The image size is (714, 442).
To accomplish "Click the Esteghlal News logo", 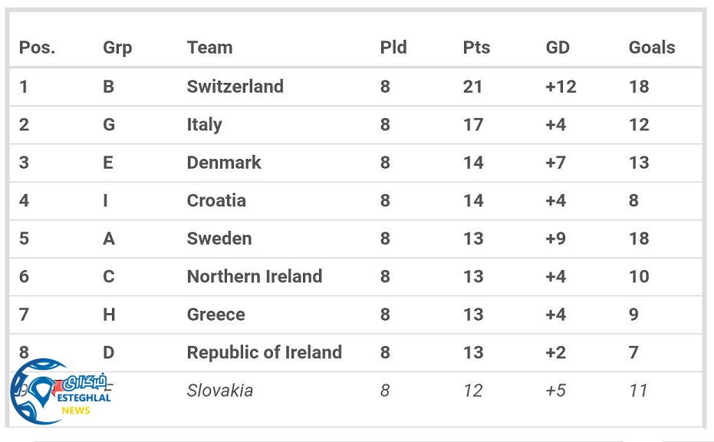I will (x=61, y=392).
